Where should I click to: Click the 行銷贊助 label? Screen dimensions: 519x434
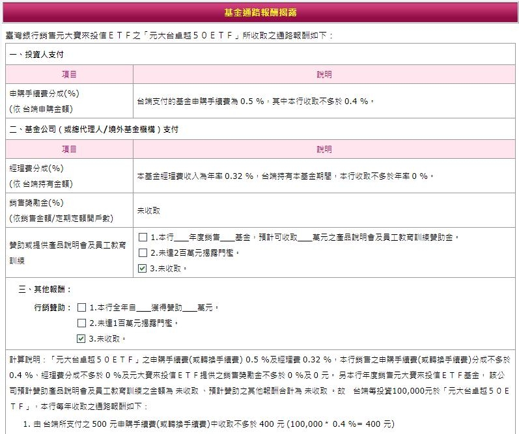53,308
